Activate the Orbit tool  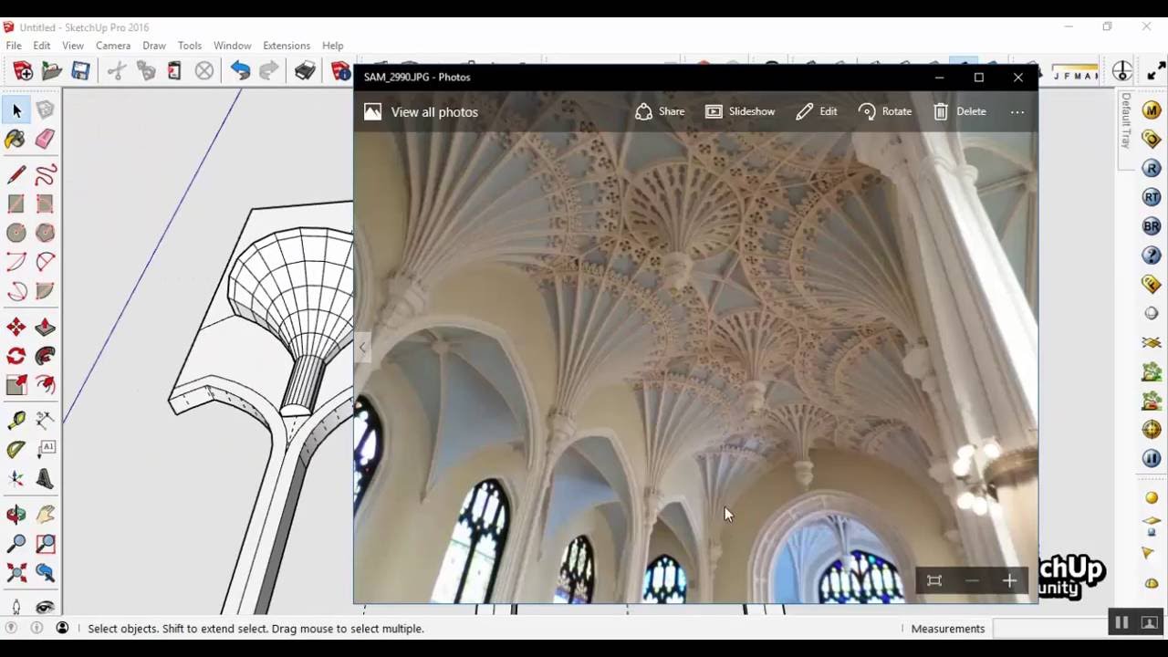pos(16,515)
